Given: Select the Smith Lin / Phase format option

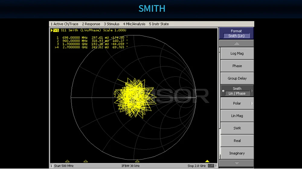Looking at the screenshot, I should click(237, 91).
